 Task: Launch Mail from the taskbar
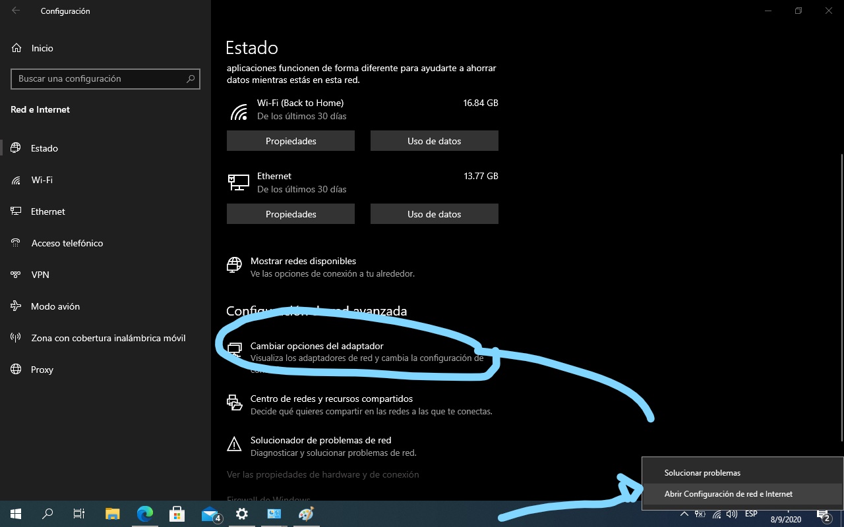click(210, 514)
